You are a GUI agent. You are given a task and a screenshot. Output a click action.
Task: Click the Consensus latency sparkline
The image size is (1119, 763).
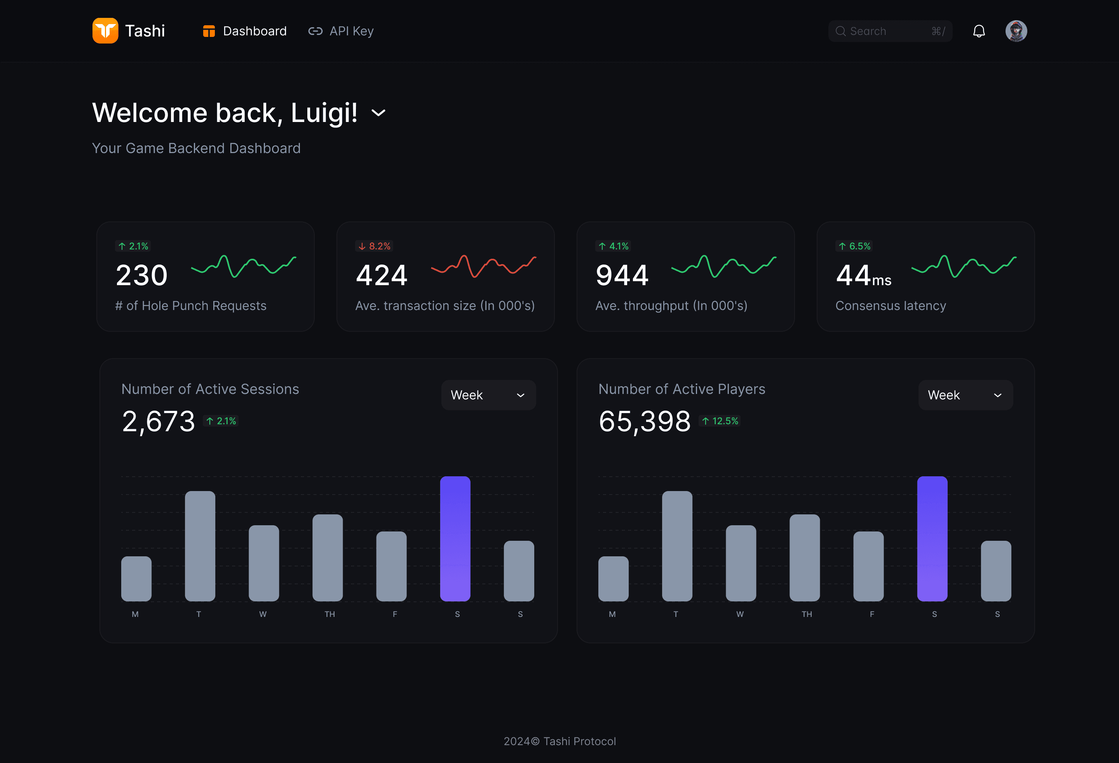tap(964, 266)
